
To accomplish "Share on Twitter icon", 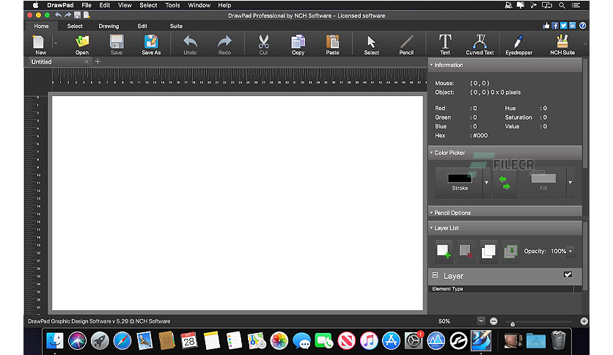I will (563, 26).
